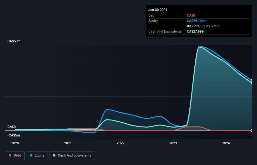Click Cash And Equivalents label in tooltip
Viewport: 257px width, 165px height.
coord(165,31)
